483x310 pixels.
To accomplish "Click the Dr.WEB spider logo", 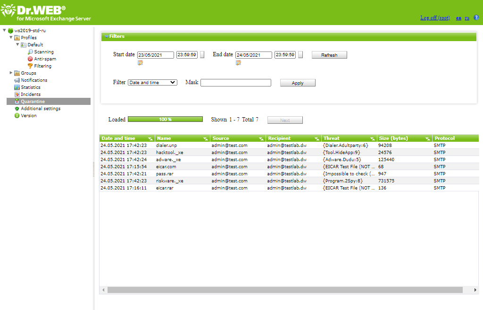I will (x=8, y=10).
